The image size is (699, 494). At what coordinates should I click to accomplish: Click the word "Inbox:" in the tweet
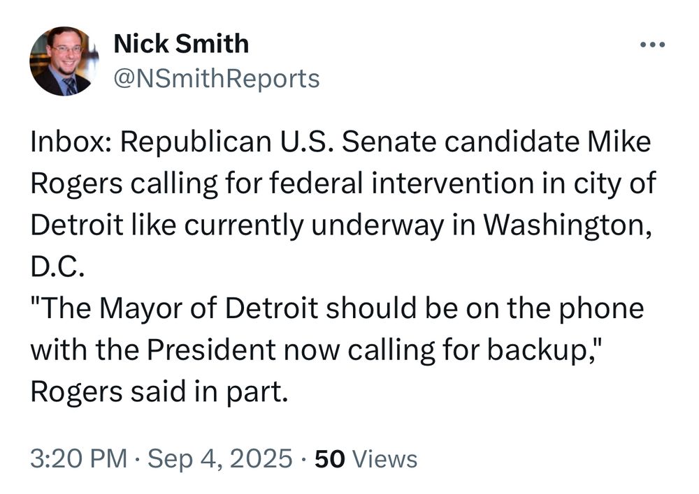(x=71, y=143)
